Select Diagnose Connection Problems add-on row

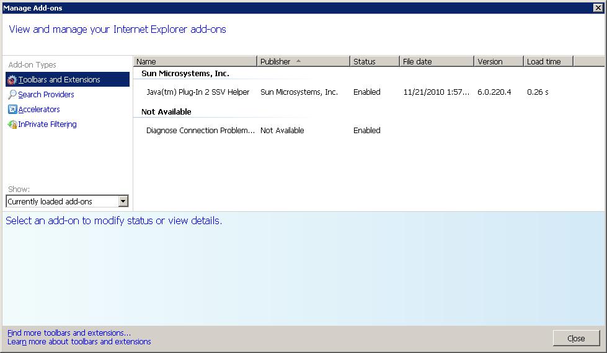click(x=368, y=130)
